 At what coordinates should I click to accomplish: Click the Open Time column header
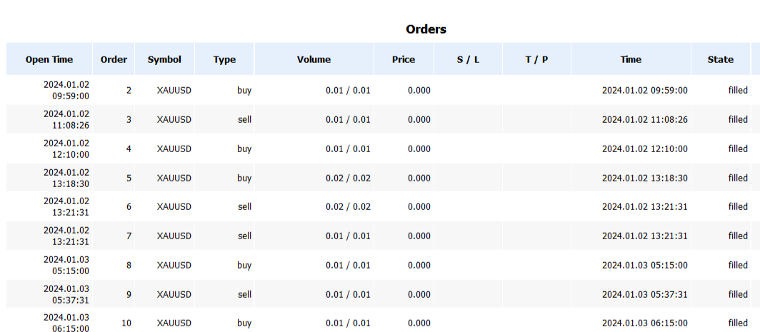point(49,59)
